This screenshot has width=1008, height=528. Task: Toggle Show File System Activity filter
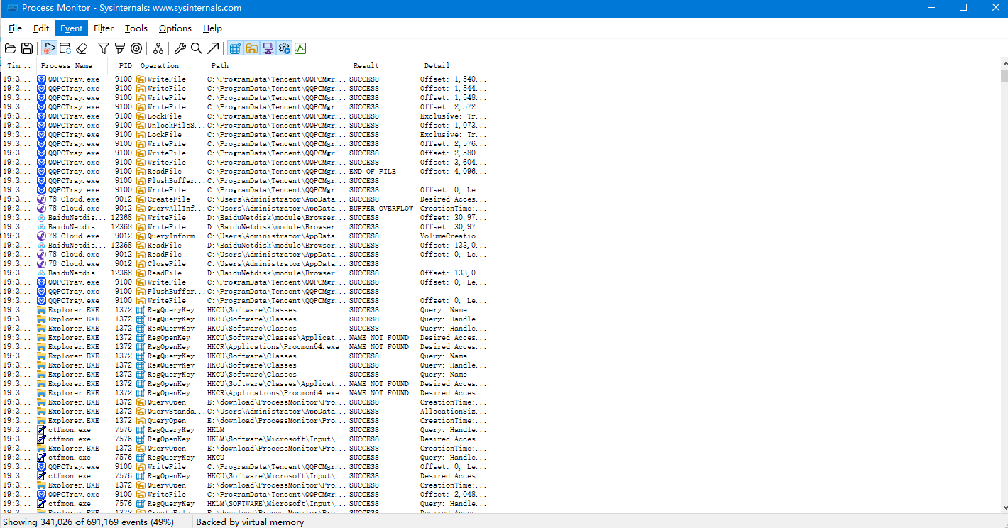pos(252,48)
